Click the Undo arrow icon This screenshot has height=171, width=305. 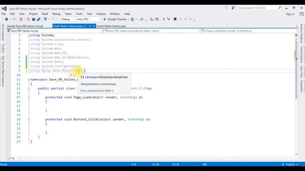pos(45,19)
